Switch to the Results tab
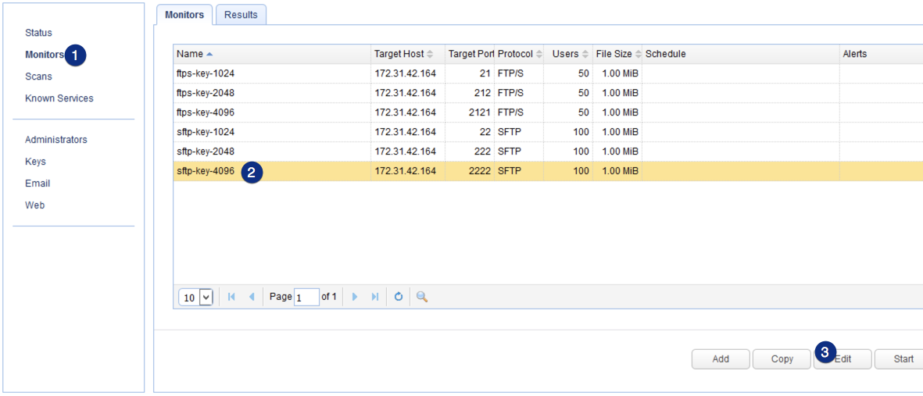The height and width of the screenshot is (396, 923). [x=241, y=15]
